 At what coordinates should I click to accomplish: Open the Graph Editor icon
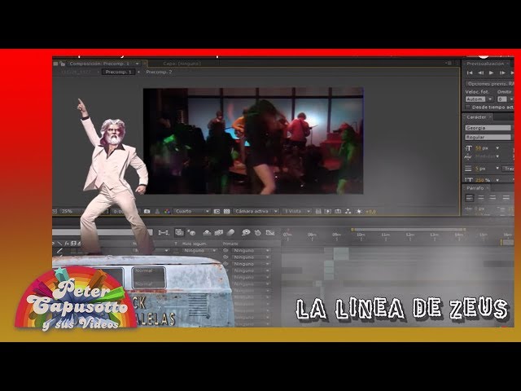pos(270,233)
